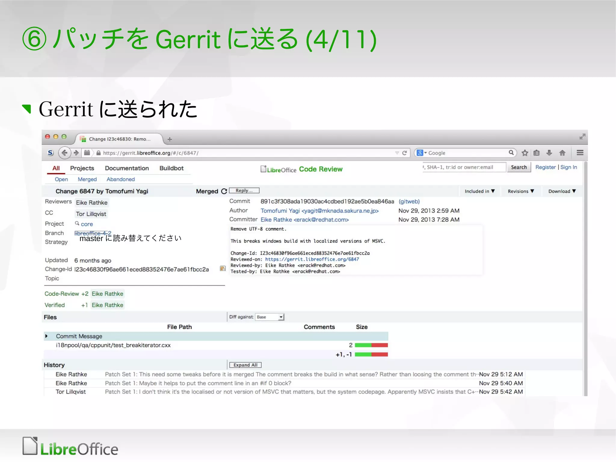This screenshot has width=616, height=462.
Task: Expand the Download dropdown
Action: pos(562,191)
